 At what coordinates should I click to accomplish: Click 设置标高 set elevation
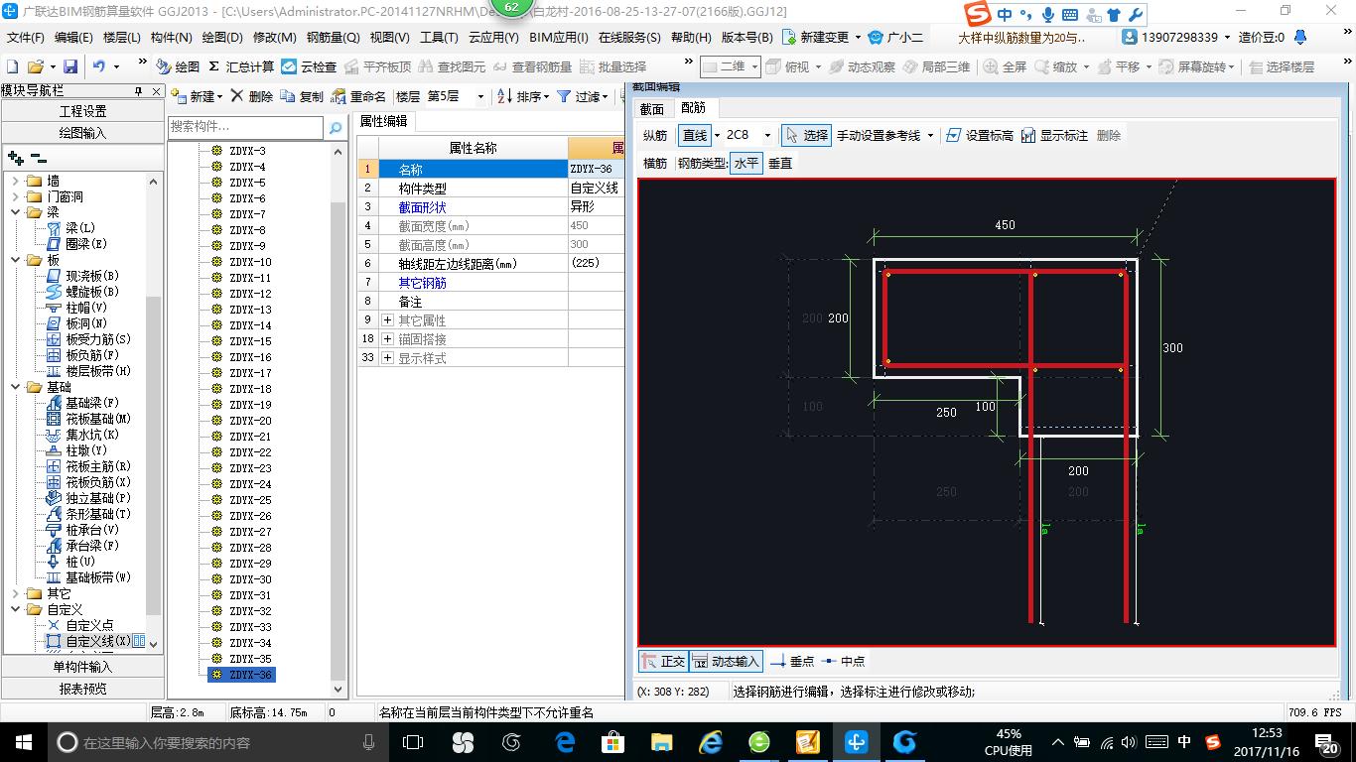tap(980, 135)
